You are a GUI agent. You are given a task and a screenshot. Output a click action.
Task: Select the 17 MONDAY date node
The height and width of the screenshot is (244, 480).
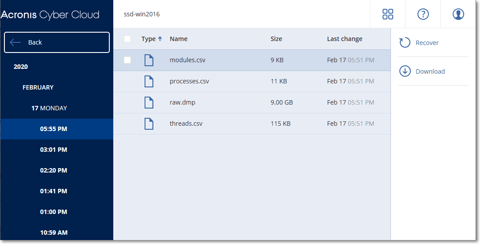coord(49,108)
